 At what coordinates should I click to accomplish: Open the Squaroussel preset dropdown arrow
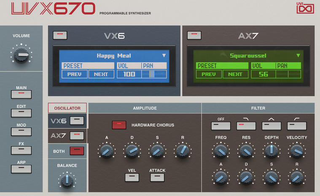(x=298, y=56)
